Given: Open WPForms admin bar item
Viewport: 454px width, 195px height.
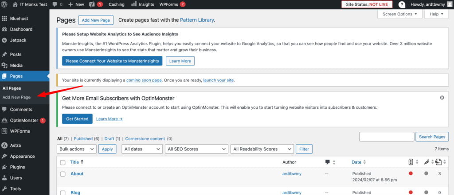Looking at the screenshot, I should [172, 4].
